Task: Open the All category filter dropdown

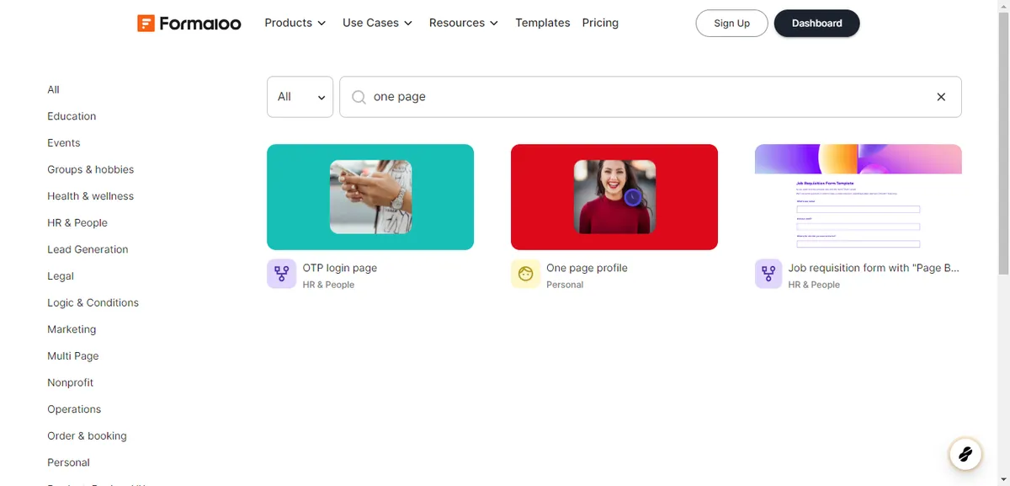Action: (300, 96)
